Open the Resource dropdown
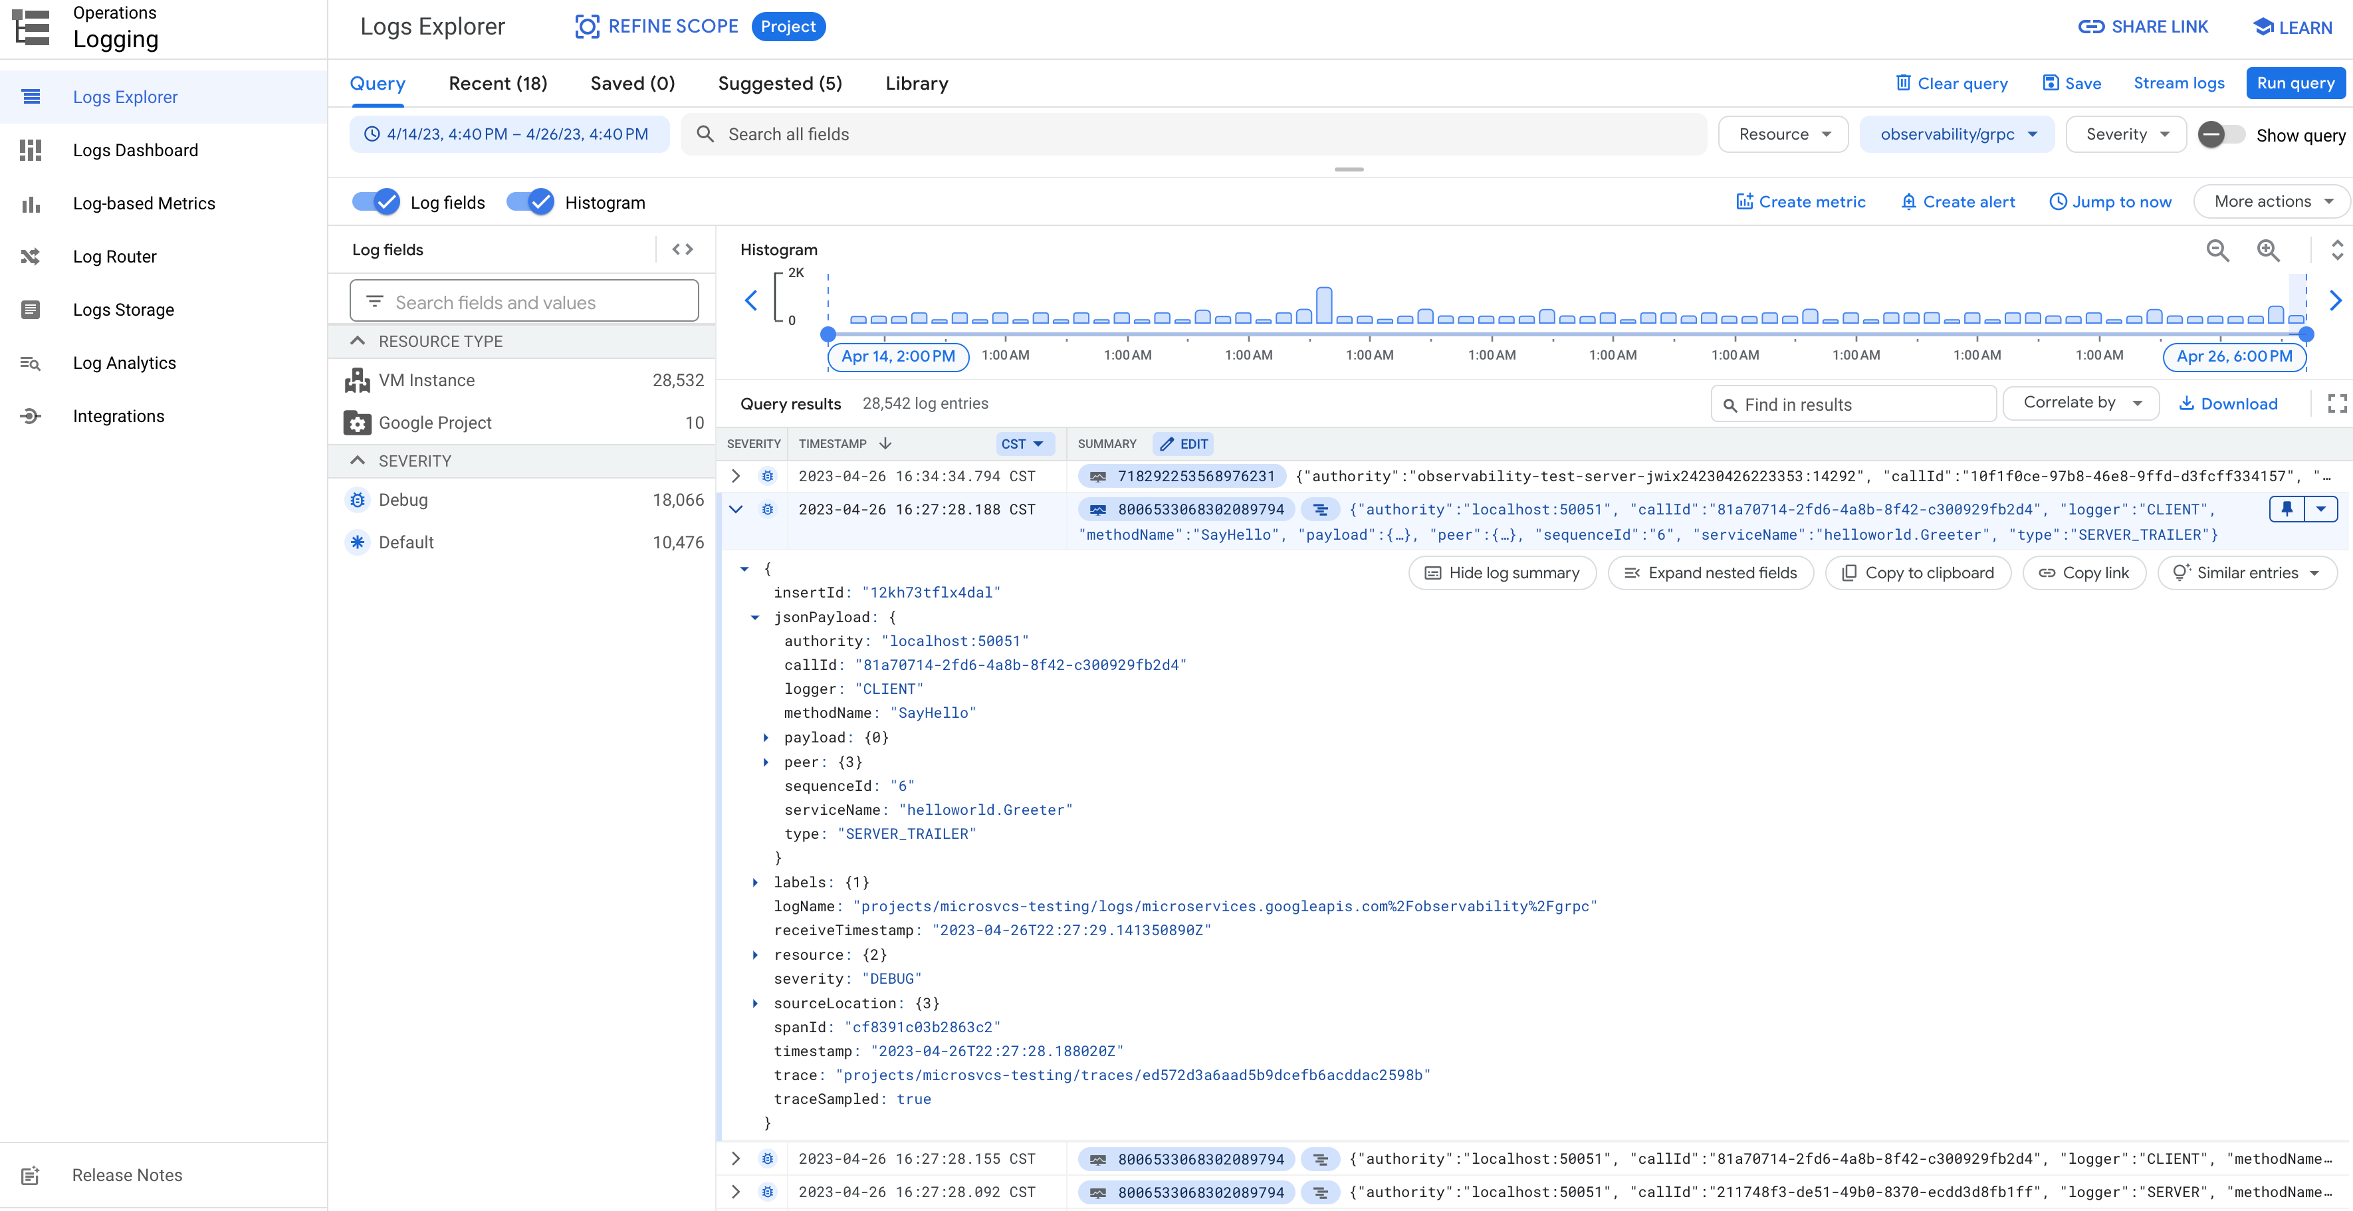The image size is (2353, 1211). point(1783,134)
